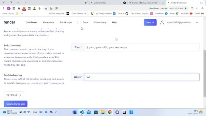
Task: Open the Facebook bookmark
Action: click(x=161, y=14)
